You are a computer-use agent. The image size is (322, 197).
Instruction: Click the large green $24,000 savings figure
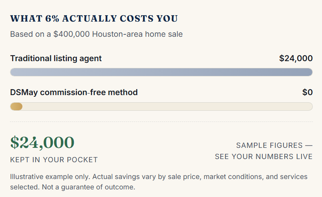point(42,143)
